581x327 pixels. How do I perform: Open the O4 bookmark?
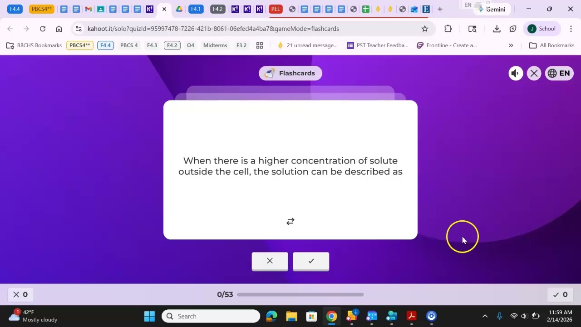click(191, 45)
